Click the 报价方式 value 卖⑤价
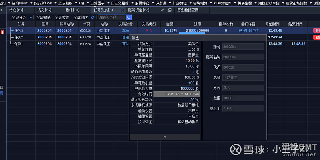Image resolution: width=320 pixels, height=160 pixels. 193,44
